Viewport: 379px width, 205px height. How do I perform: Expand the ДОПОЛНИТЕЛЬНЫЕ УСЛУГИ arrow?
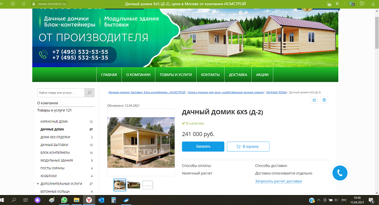coord(38,184)
